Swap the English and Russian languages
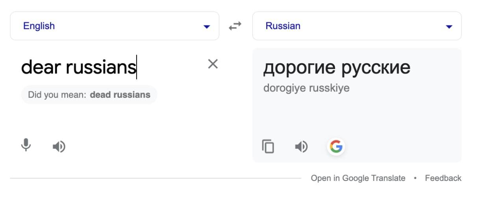This screenshot has height=197, width=504. (x=235, y=26)
